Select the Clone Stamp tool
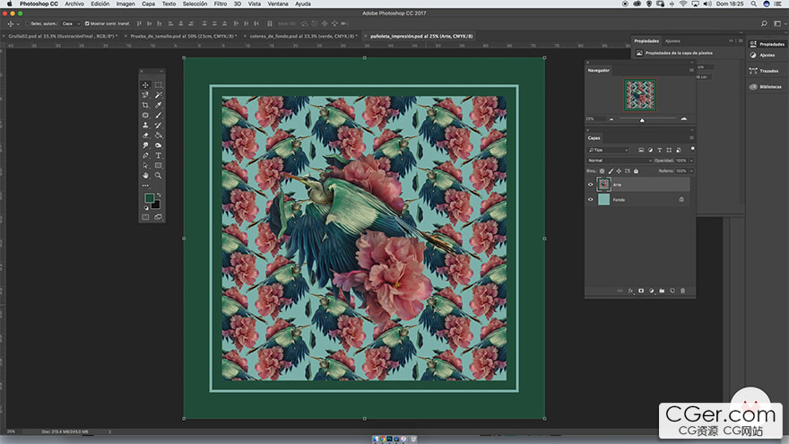Screen dimensions: 789x444 (145, 126)
